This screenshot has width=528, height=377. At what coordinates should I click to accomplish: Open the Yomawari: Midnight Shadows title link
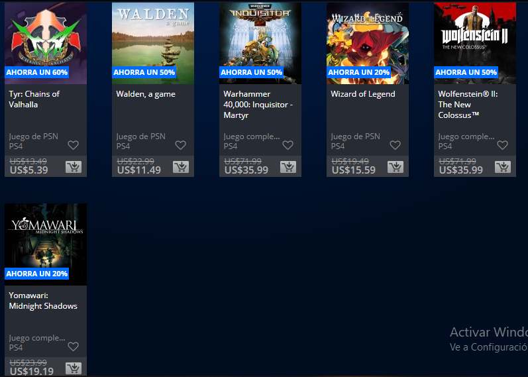pyautogui.click(x=43, y=301)
